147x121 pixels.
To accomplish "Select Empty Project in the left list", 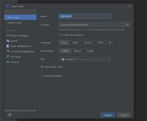I will coord(20,23).
